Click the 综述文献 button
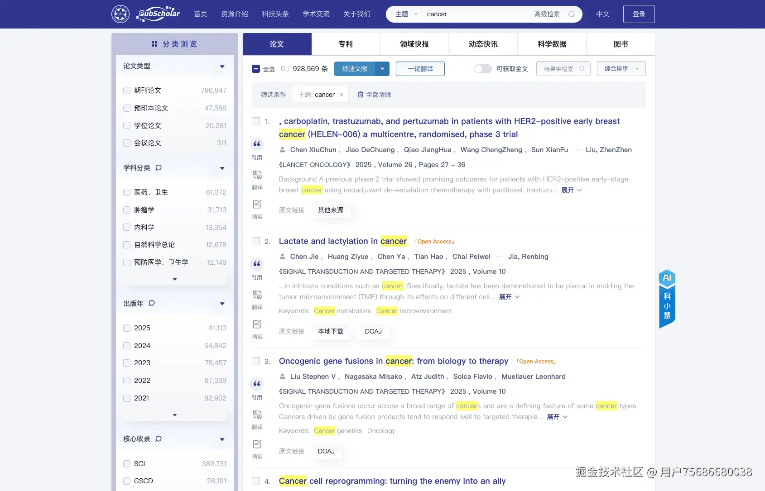Image resolution: width=765 pixels, height=491 pixels. coord(355,69)
